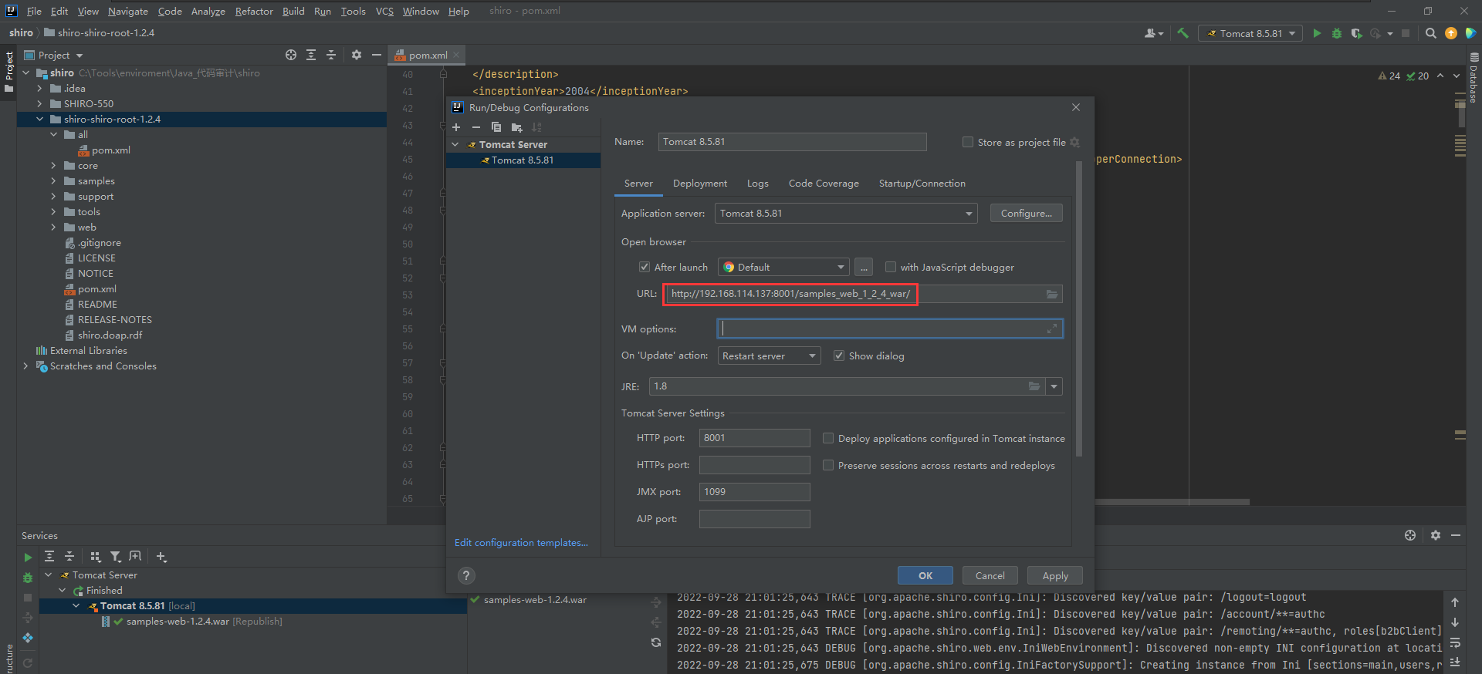The width and height of the screenshot is (1482, 674).
Task: Open Database tool window on right edge
Action: (x=1474, y=77)
